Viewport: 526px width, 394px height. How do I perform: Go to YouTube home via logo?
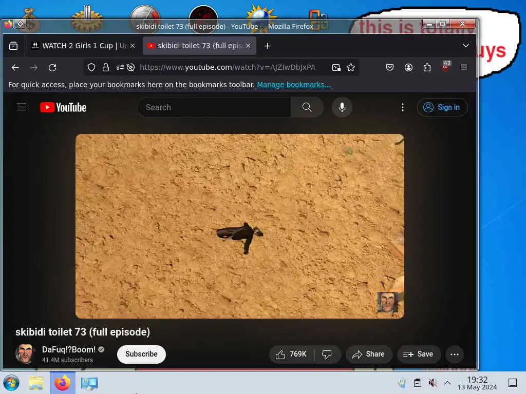click(63, 107)
